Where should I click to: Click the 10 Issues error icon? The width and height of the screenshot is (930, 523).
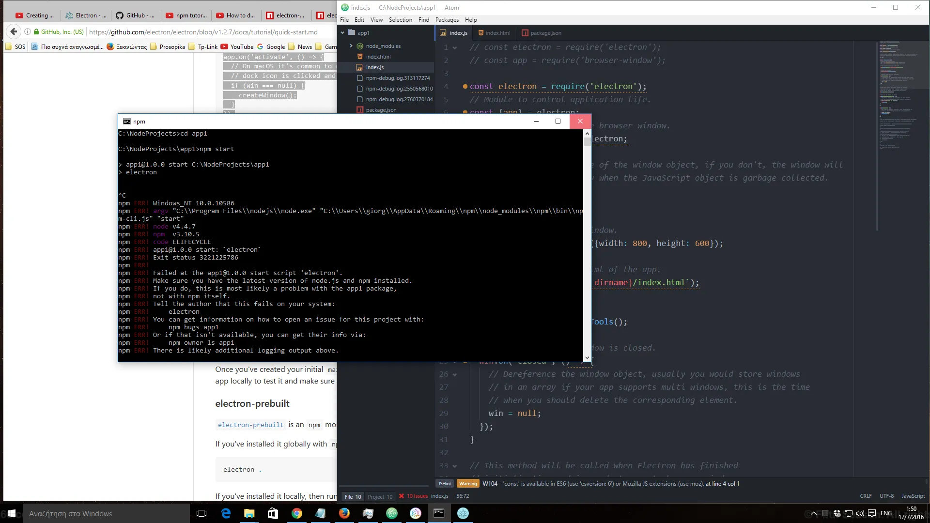[402, 496]
